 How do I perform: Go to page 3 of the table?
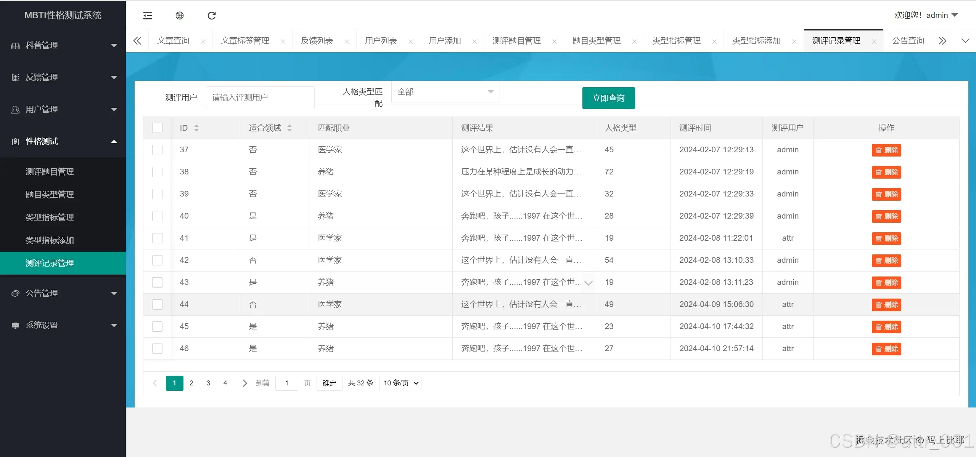pos(208,383)
